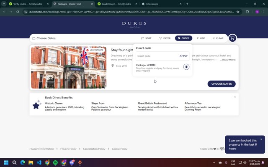Expand description with READ MORE
Screen dimensions: 268x167
[229, 60]
